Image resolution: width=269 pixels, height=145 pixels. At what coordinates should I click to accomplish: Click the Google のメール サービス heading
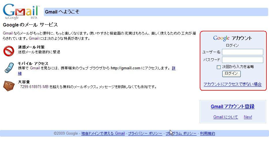point(30,25)
